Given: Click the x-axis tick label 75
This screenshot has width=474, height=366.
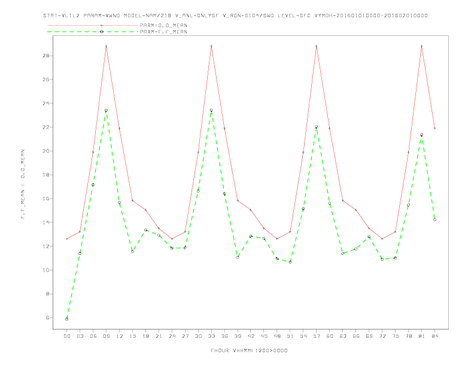Looking at the screenshot, I should (x=396, y=336).
